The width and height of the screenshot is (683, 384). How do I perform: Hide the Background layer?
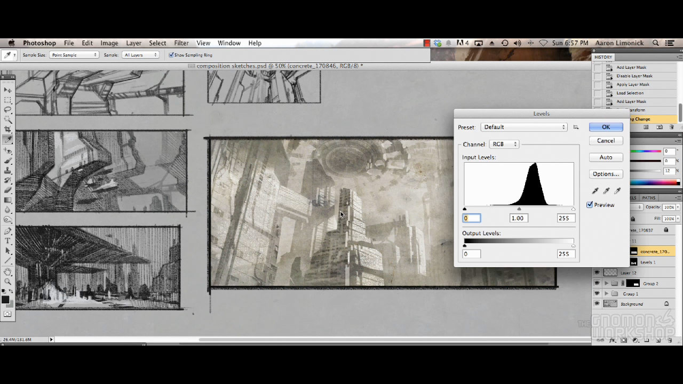point(597,303)
